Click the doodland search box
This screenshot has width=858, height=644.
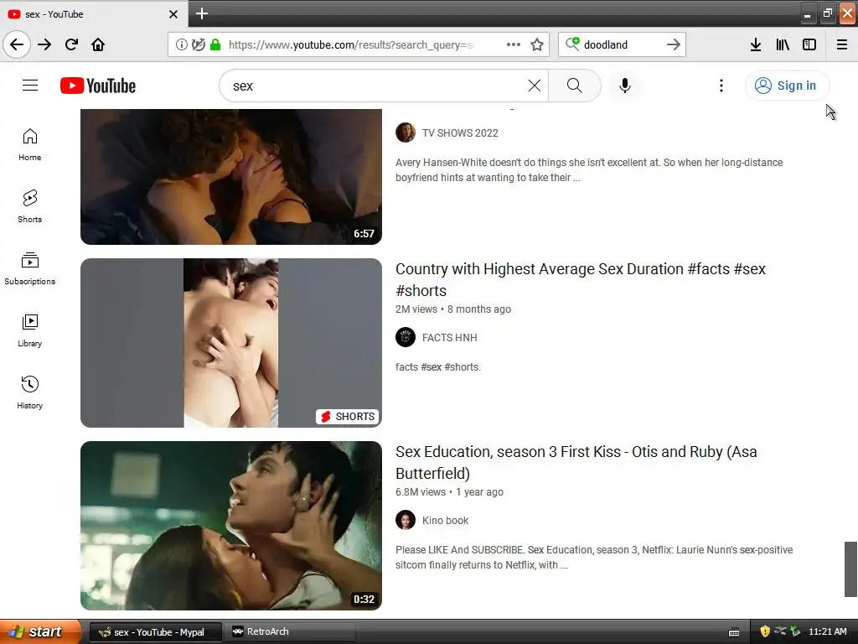(623, 44)
